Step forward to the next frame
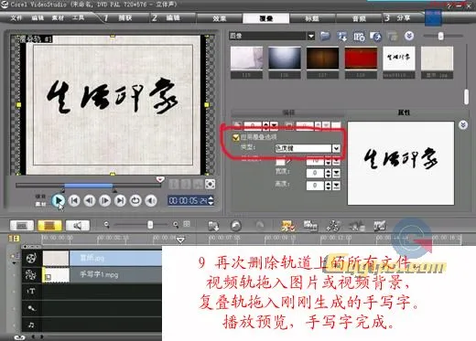This screenshot has height=341, width=476. (104, 200)
